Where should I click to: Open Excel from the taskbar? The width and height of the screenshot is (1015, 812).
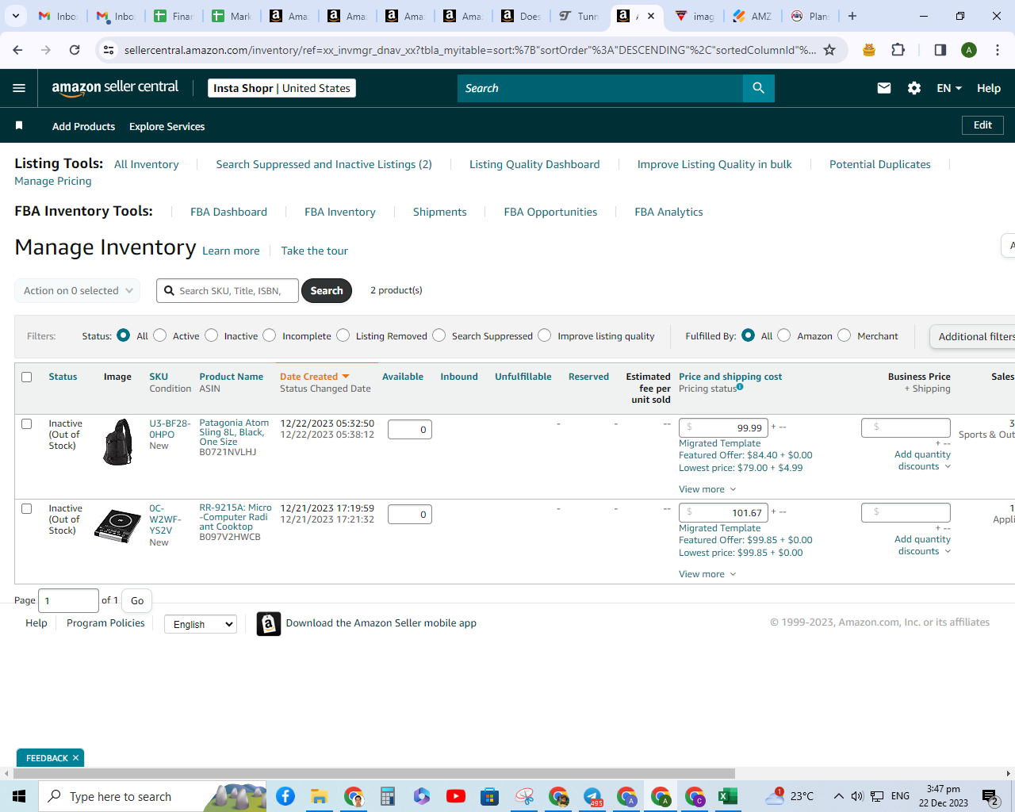click(x=729, y=796)
